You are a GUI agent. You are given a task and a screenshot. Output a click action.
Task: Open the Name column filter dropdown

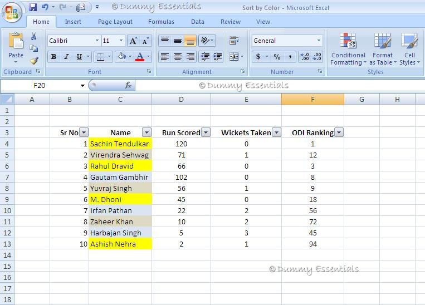pos(146,132)
